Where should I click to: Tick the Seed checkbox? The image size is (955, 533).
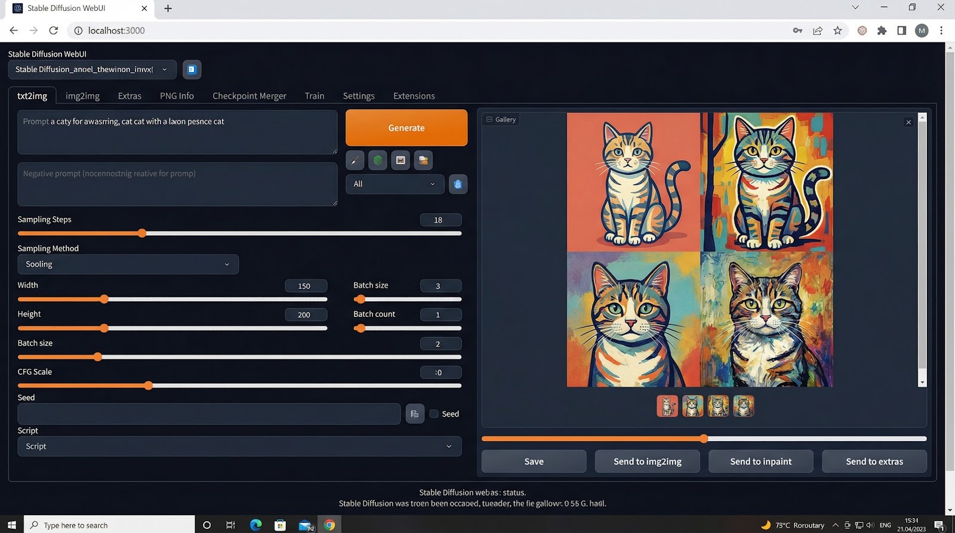coord(434,414)
